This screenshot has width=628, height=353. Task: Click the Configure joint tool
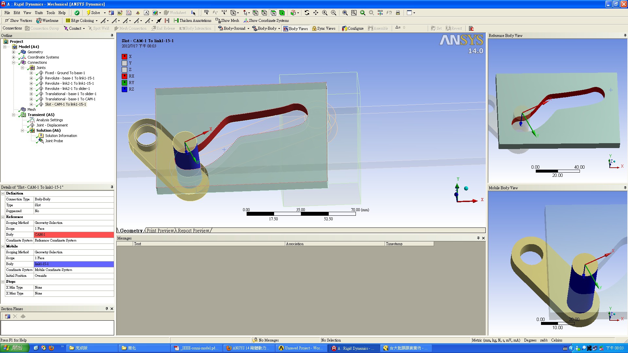353,28
